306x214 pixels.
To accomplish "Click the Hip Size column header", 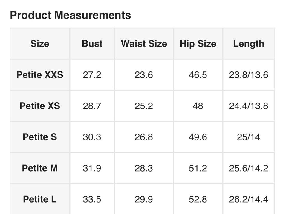I will pyautogui.click(x=198, y=44).
